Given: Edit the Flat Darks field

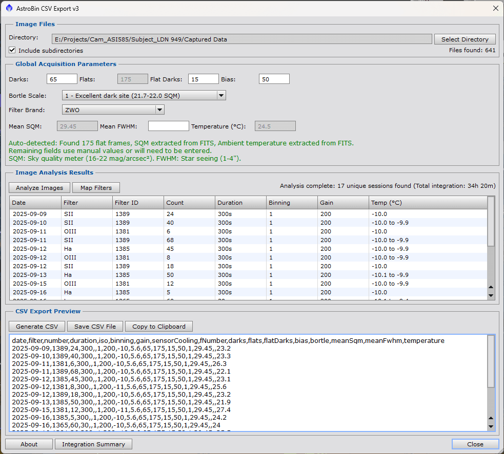Looking at the screenshot, I should (x=203, y=79).
